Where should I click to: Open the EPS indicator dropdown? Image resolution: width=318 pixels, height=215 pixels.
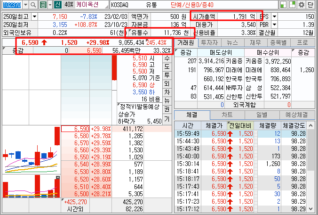click(x=274, y=17)
